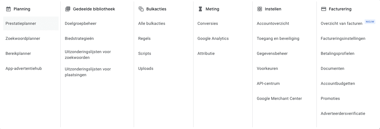Screen dimensions: 380x129
Task: Open API-centrum
Action: click(268, 83)
